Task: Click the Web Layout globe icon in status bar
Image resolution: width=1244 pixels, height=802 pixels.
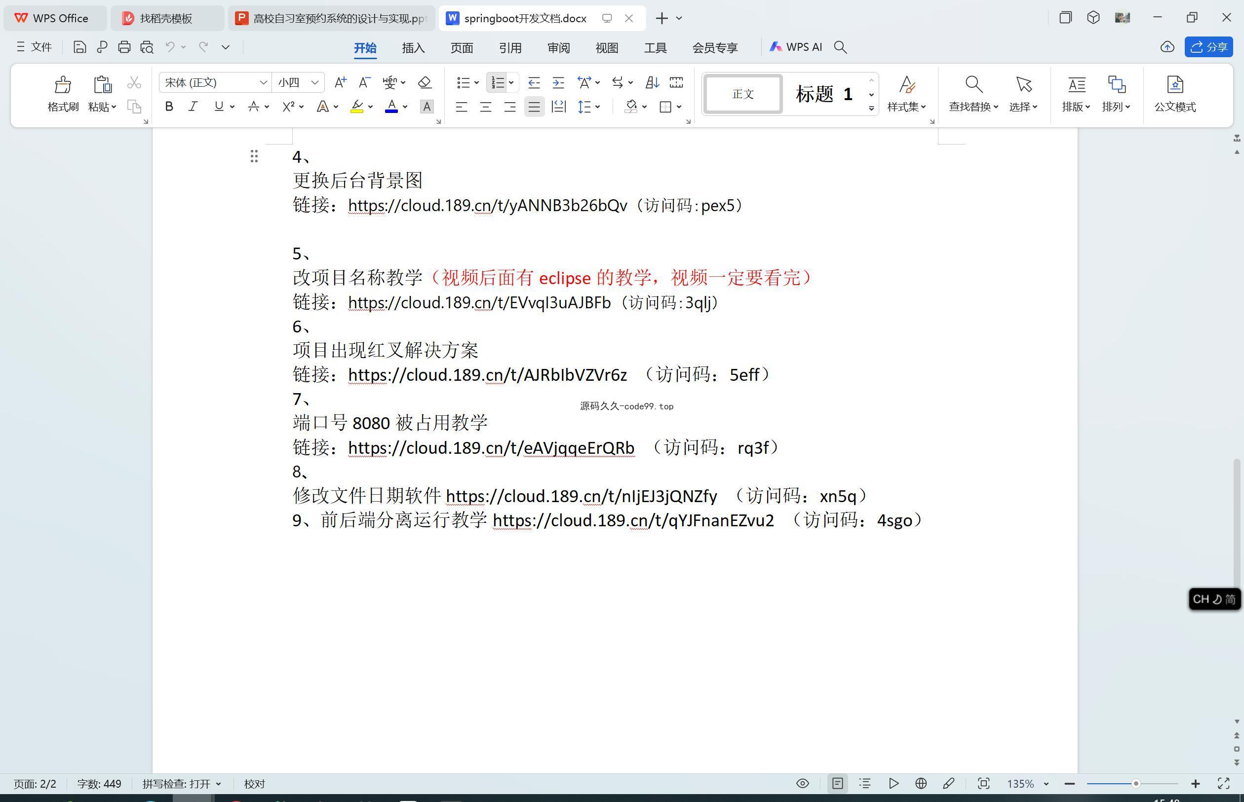Action: [921, 783]
